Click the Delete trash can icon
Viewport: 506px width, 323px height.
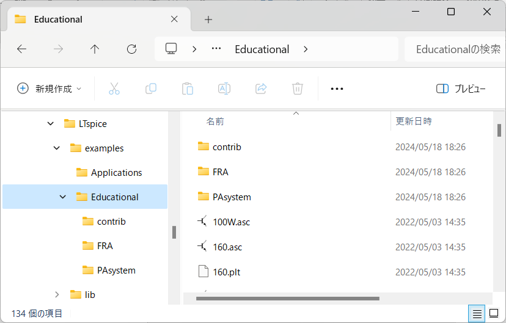[x=298, y=89]
